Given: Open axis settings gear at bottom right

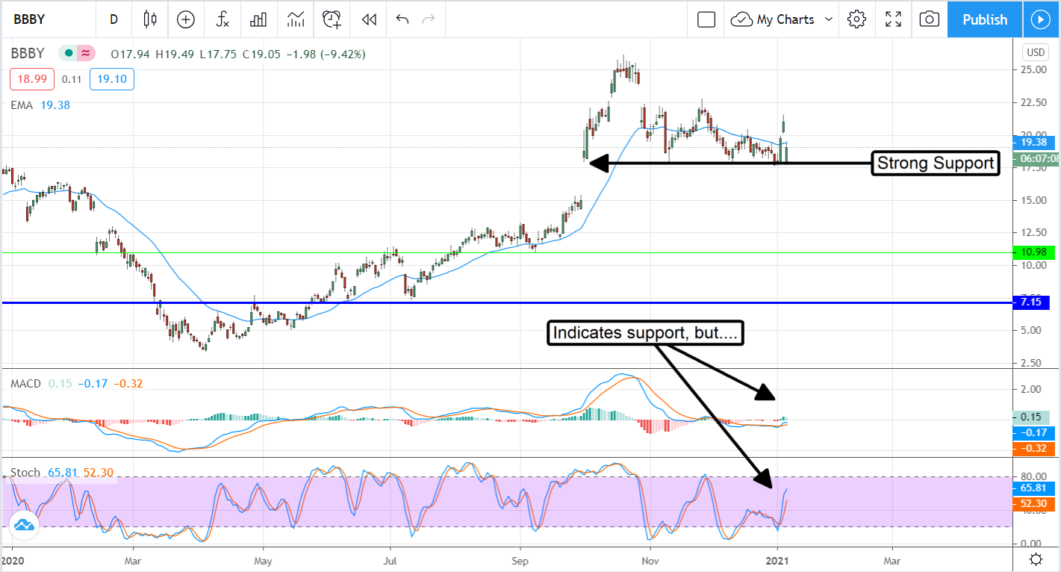Looking at the screenshot, I should click(1036, 559).
